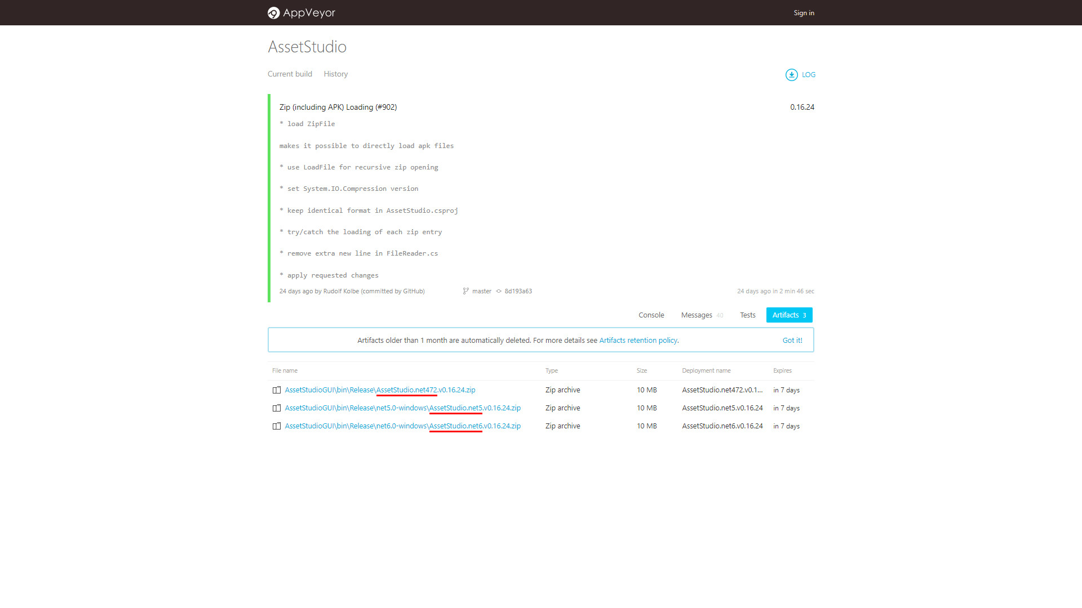This screenshot has height=608, width=1082.
Task: Click the download LOG icon
Action: [x=791, y=74]
